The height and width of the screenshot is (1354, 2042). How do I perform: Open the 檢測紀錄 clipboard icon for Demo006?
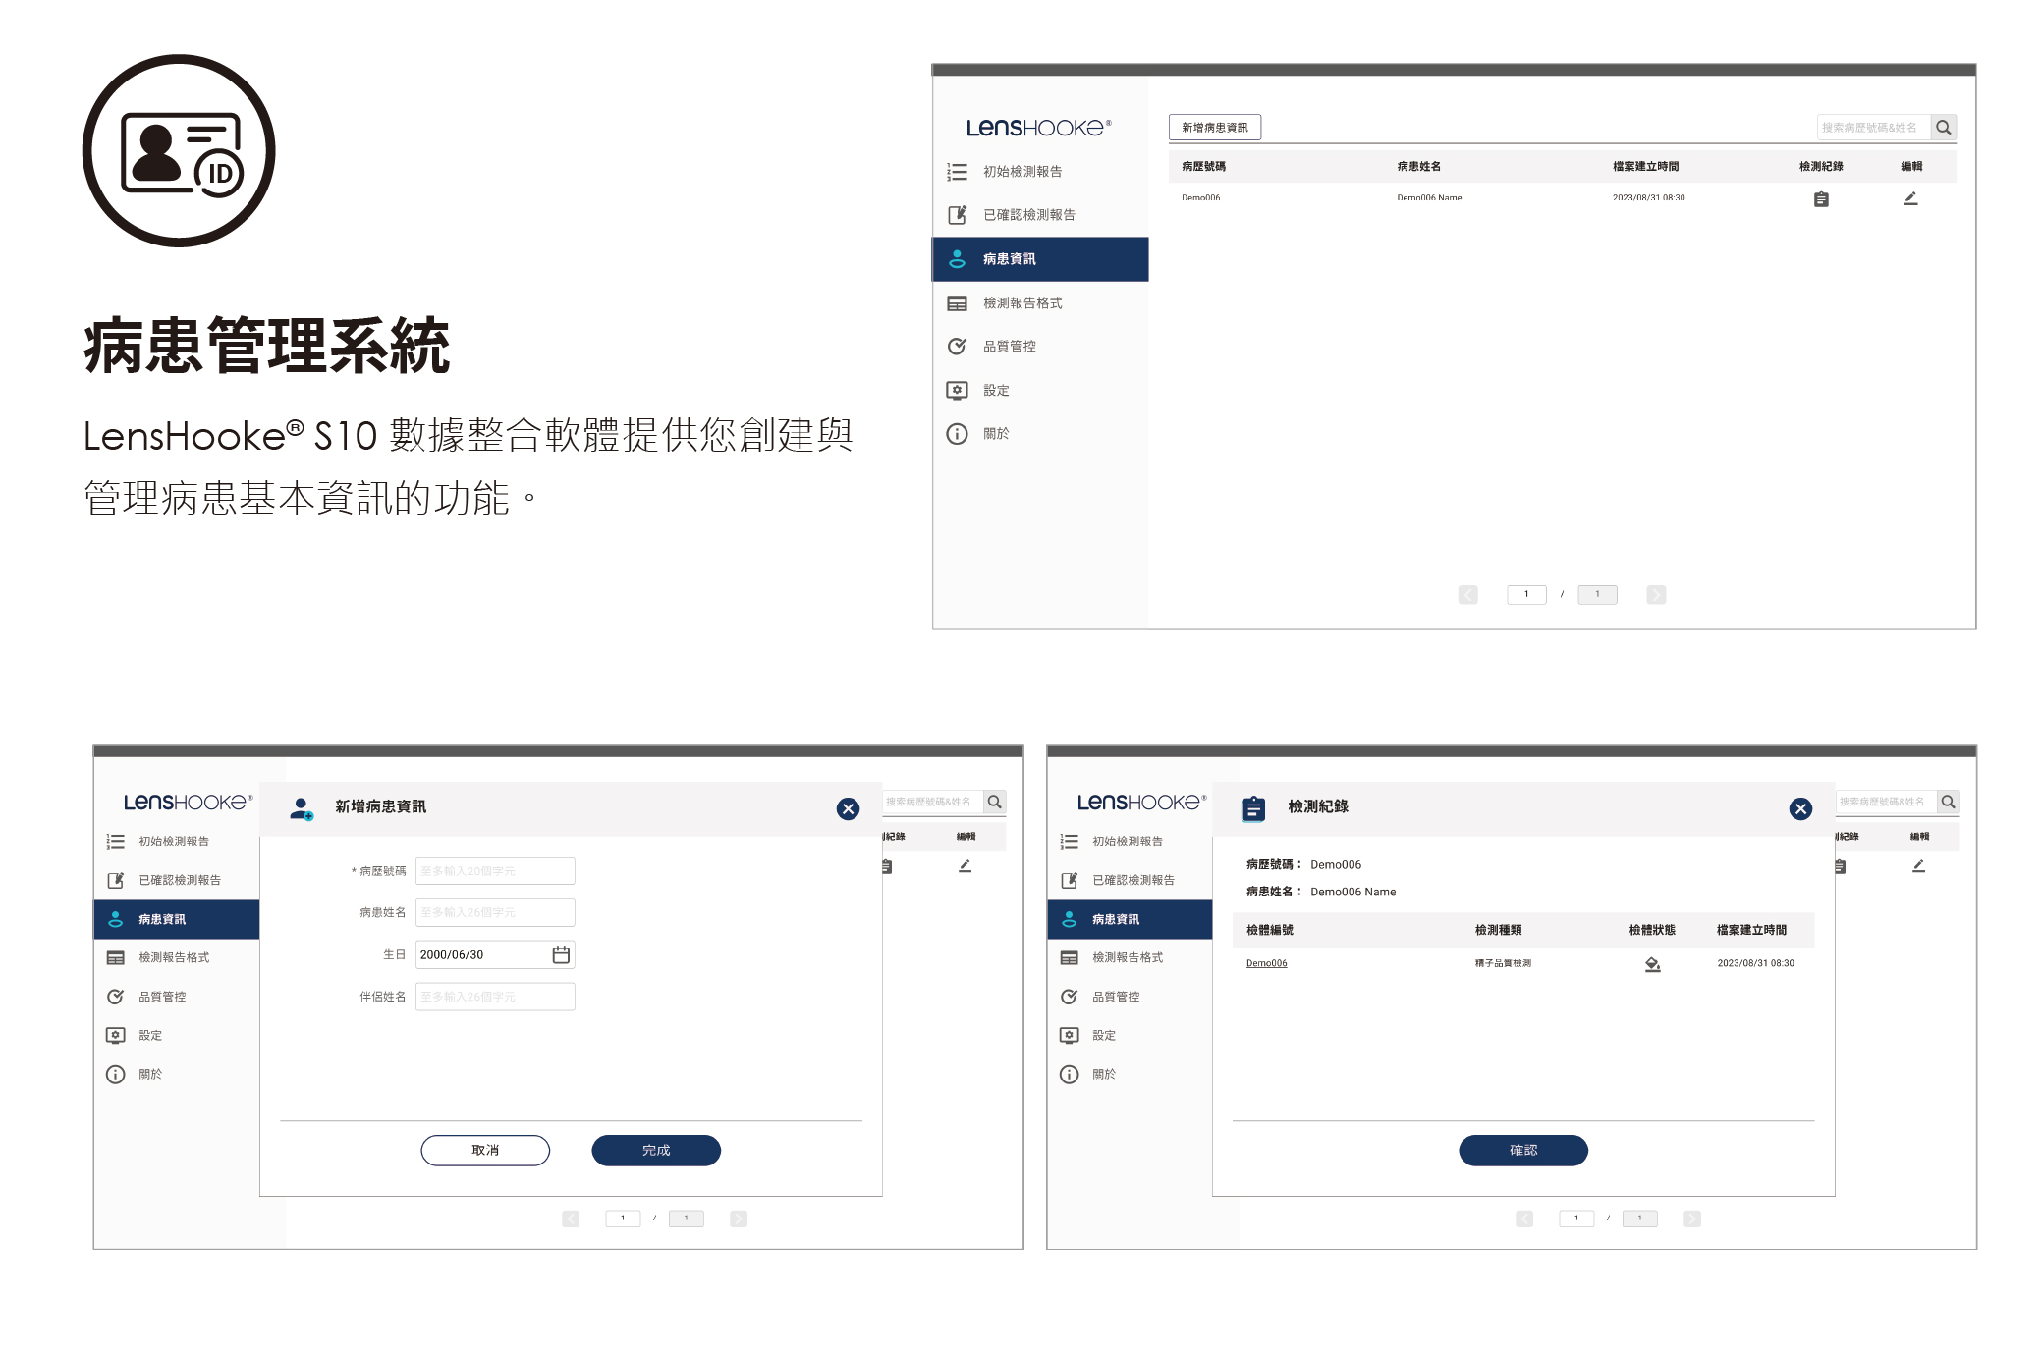pyautogui.click(x=1820, y=200)
